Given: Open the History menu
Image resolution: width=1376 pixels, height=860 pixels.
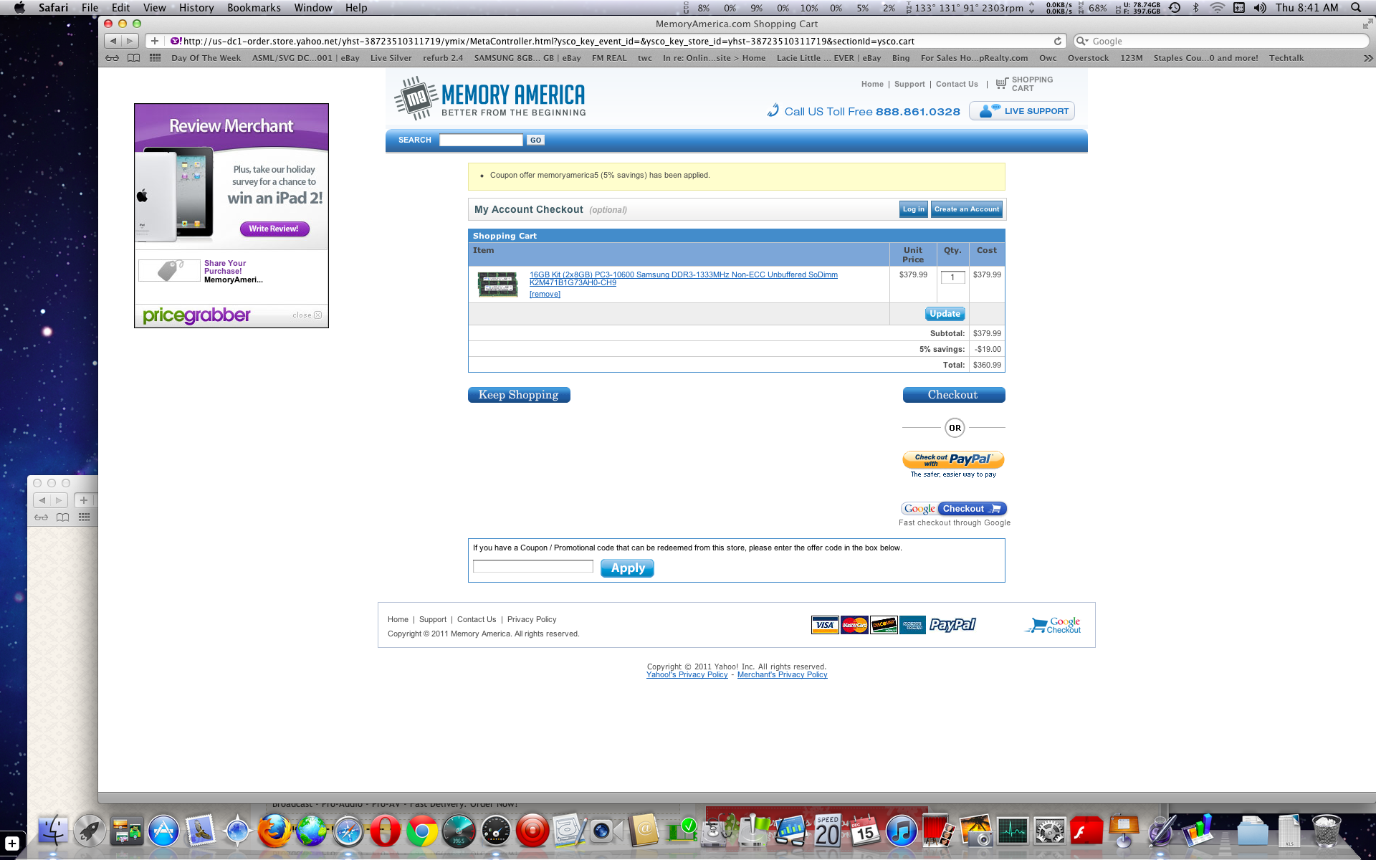Looking at the screenshot, I should click(196, 8).
